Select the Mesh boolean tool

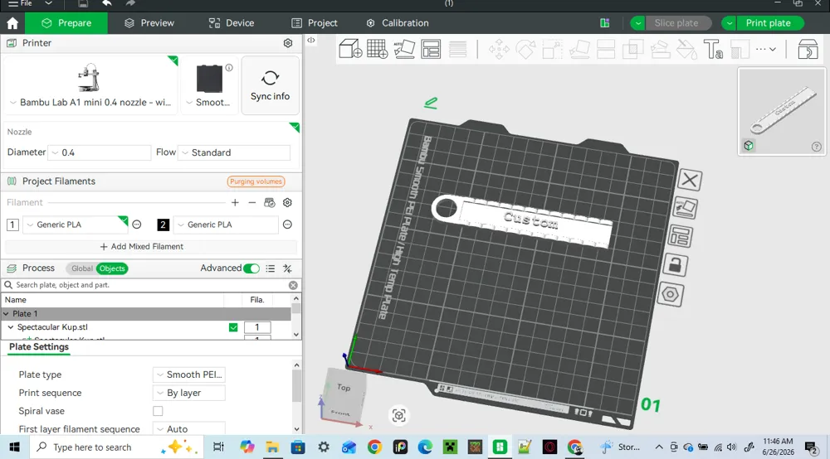pyautogui.click(x=632, y=50)
